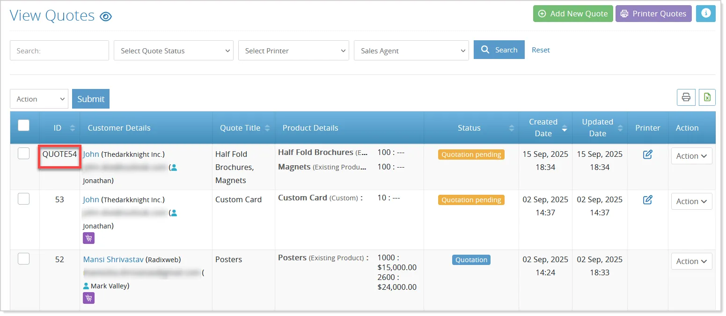
Task: Click the Add New Quote button
Action: tap(573, 14)
